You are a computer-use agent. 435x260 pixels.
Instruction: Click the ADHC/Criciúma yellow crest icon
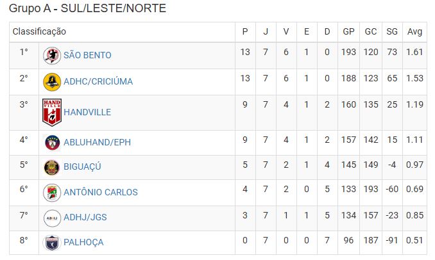point(52,82)
